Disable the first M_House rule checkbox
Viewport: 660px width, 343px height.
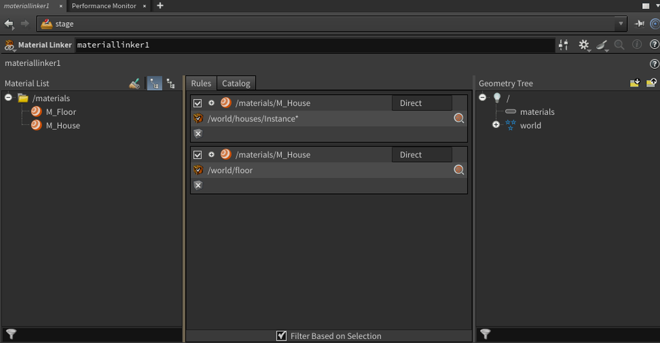tap(198, 103)
